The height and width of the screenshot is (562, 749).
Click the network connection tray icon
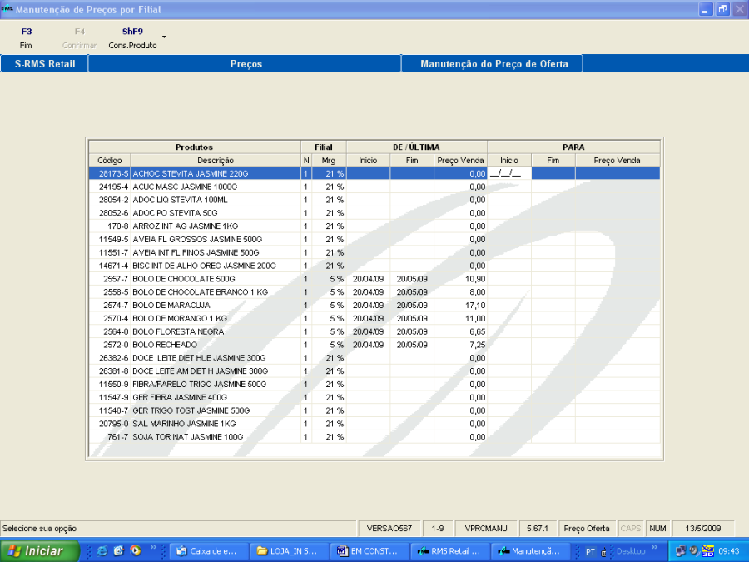pos(680,551)
